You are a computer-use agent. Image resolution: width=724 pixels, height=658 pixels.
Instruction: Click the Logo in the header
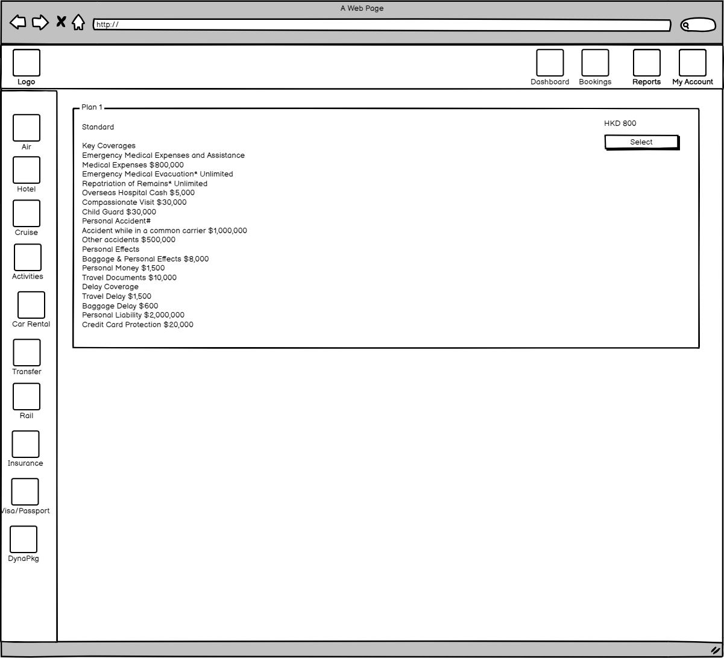[27, 63]
